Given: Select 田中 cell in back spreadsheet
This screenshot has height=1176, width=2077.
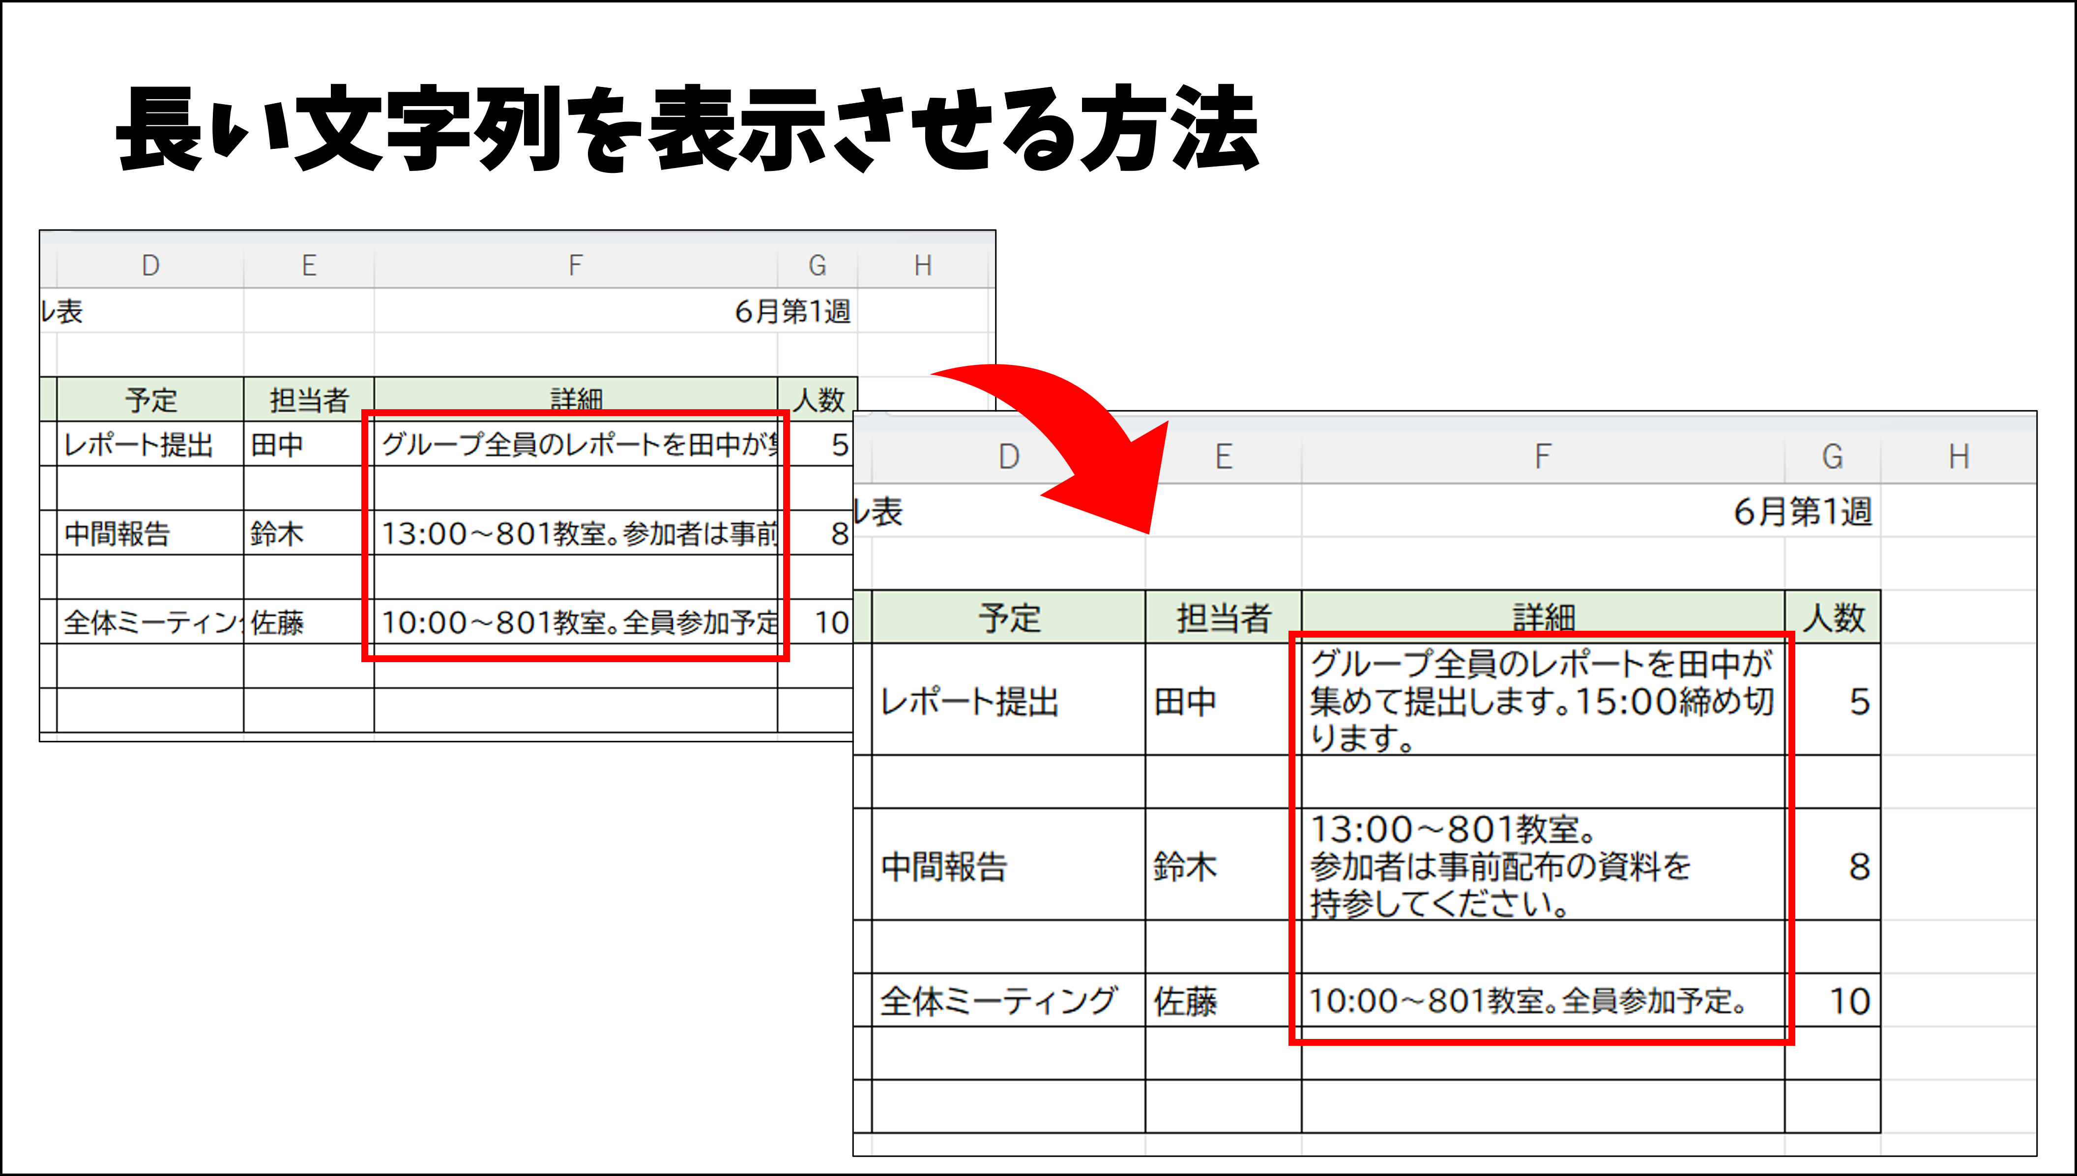Looking at the screenshot, I should click(x=309, y=444).
